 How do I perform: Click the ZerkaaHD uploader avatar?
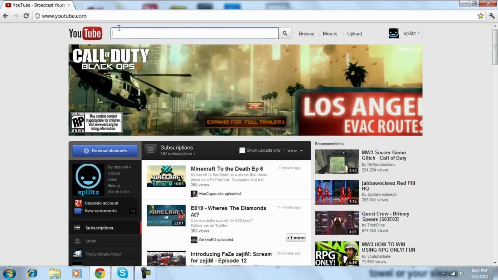194,240
